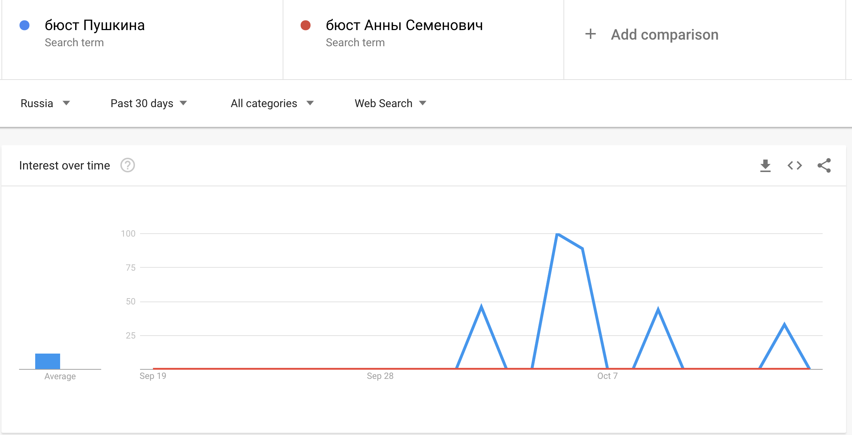Expand the Web Search type dropdown
Image resolution: width=852 pixels, height=435 pixels.
pos(390,103)
